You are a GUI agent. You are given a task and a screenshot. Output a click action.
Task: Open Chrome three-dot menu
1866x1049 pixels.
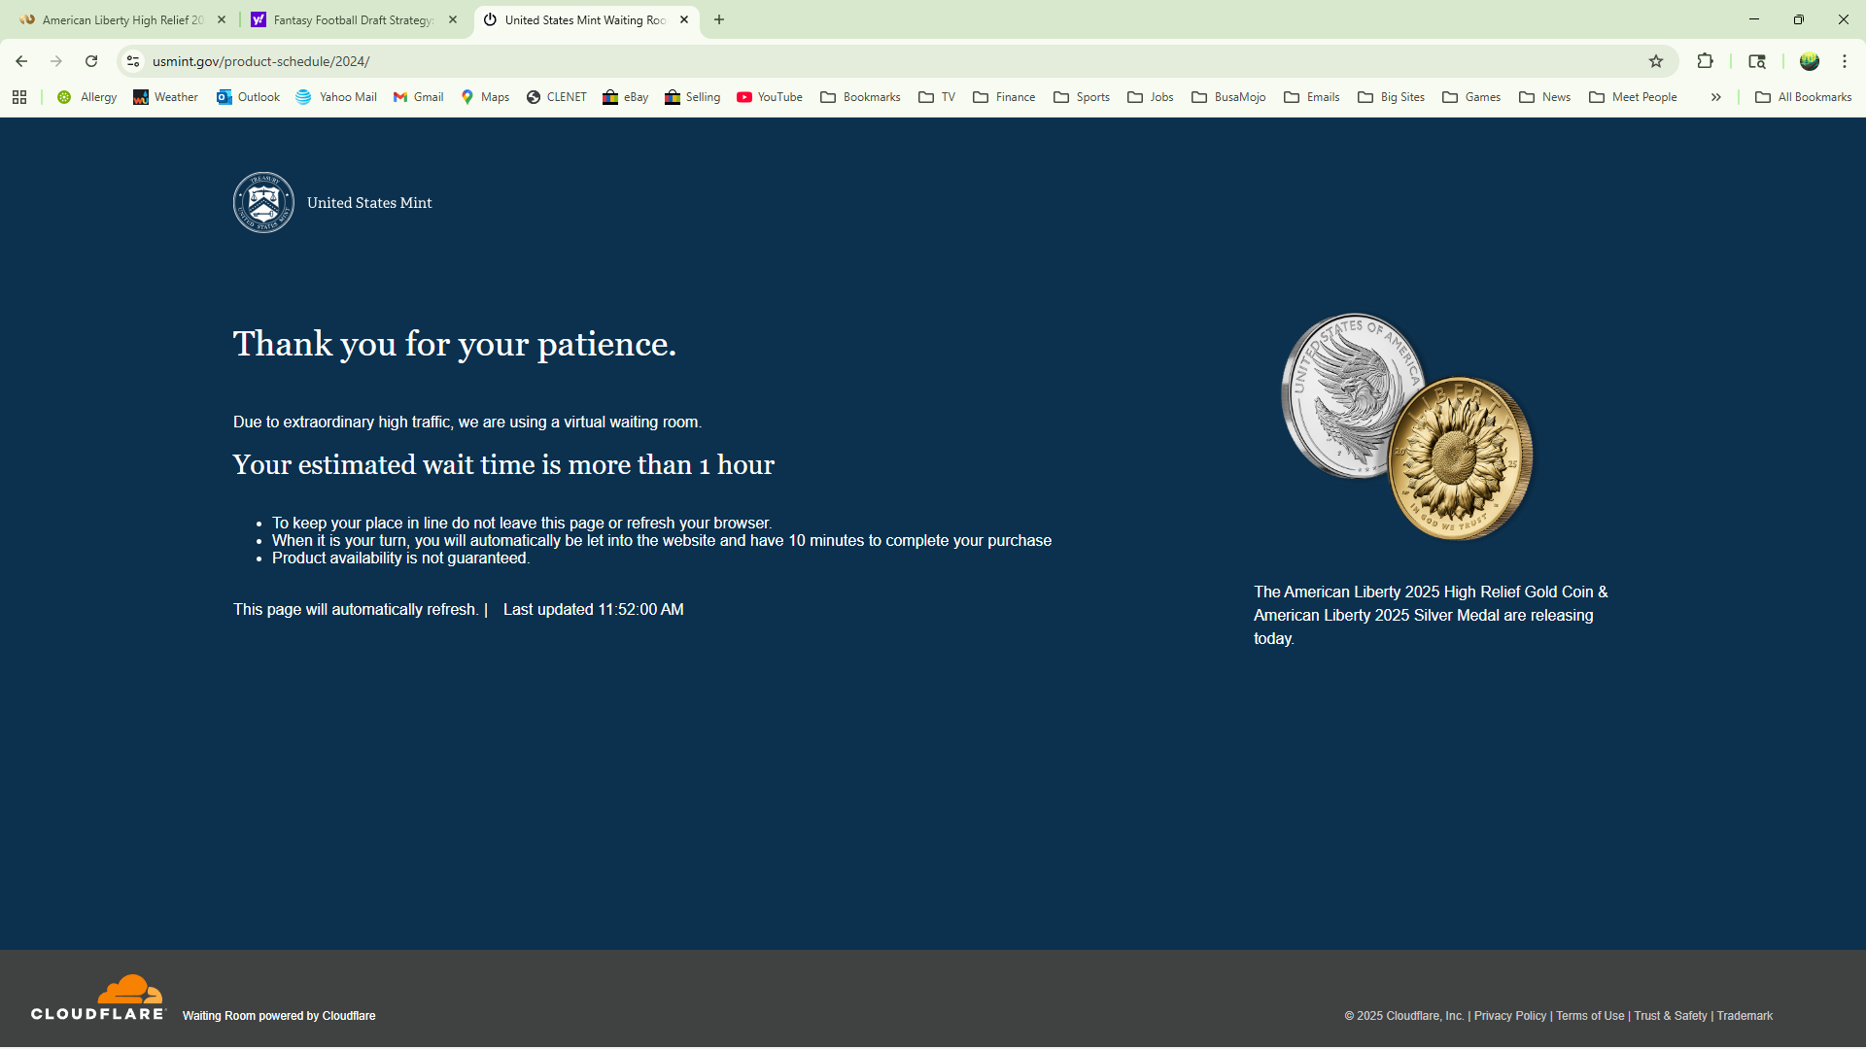point(1845,61)
